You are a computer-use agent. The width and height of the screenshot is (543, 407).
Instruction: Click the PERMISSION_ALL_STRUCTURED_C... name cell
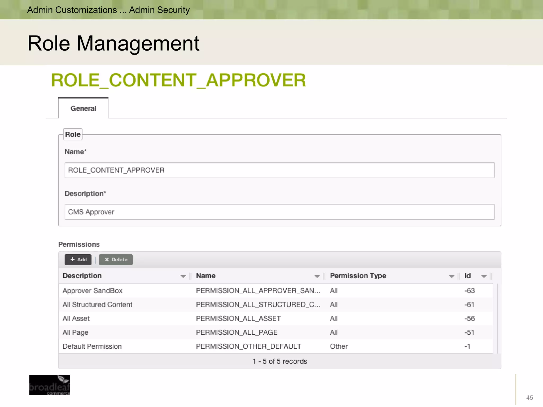point(258,304)
